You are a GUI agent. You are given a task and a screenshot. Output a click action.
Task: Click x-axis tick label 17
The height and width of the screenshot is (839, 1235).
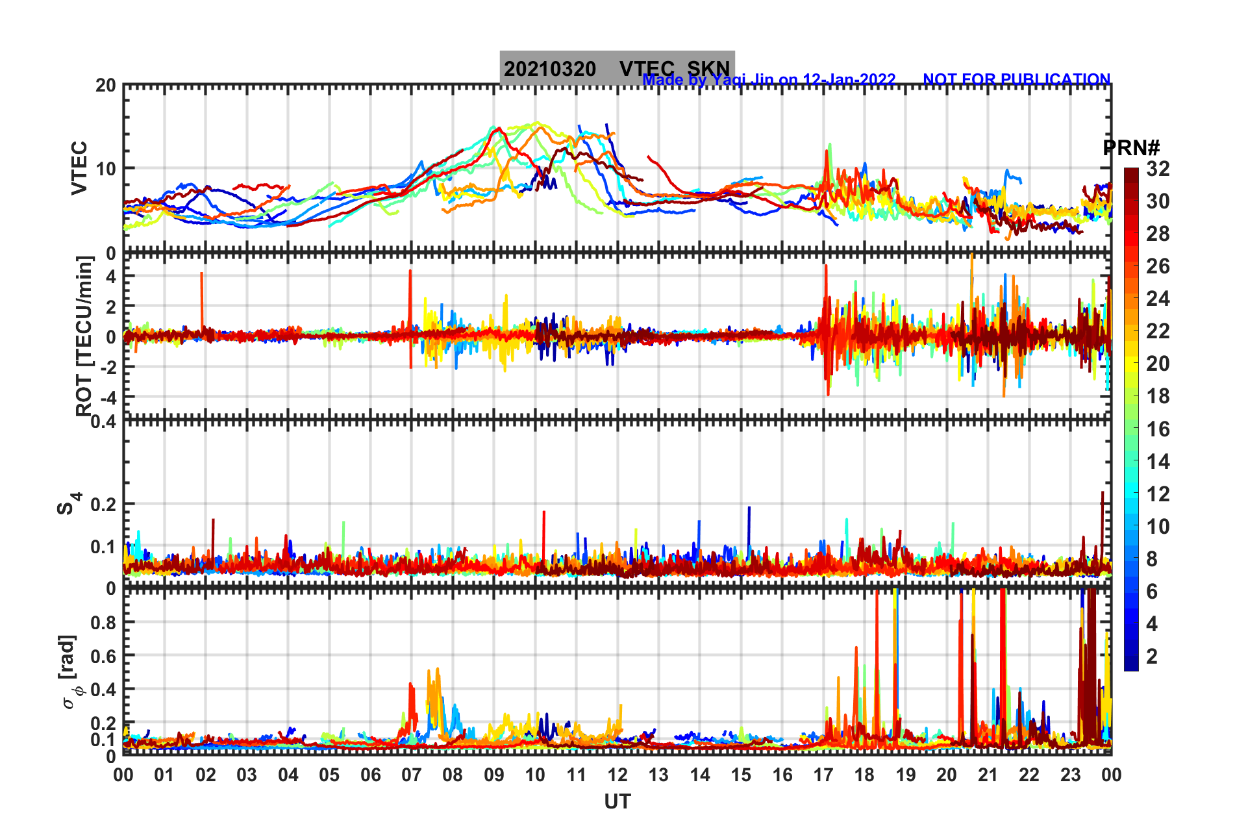[x=823, y=775]
